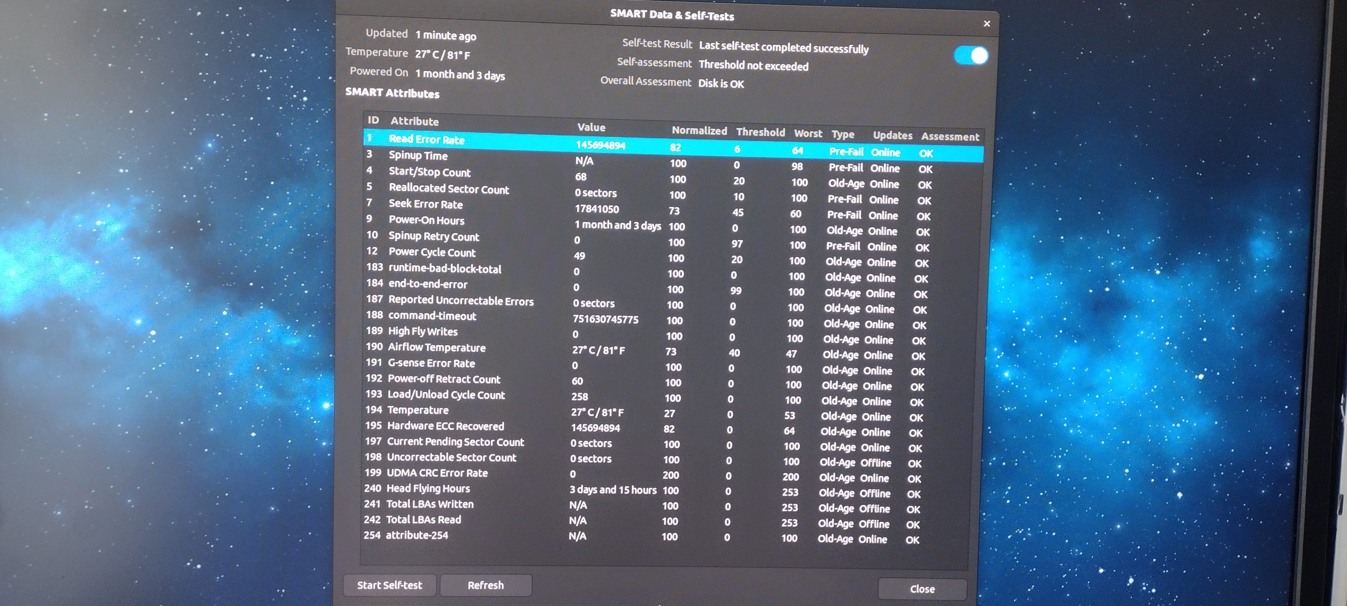
Task: Click the Refresh button
Action: point(486,585)
